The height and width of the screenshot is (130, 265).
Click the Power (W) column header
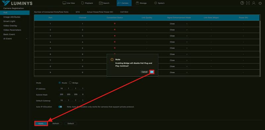[x=243, y=18]
